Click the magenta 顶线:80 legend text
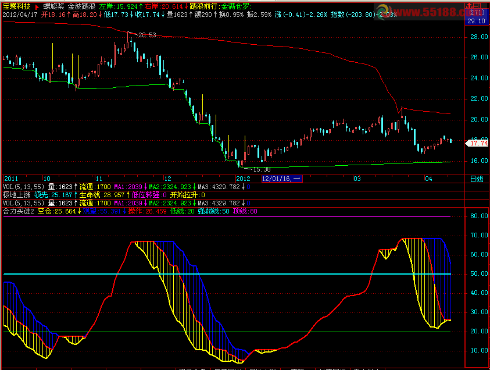 tap(245, 211)
